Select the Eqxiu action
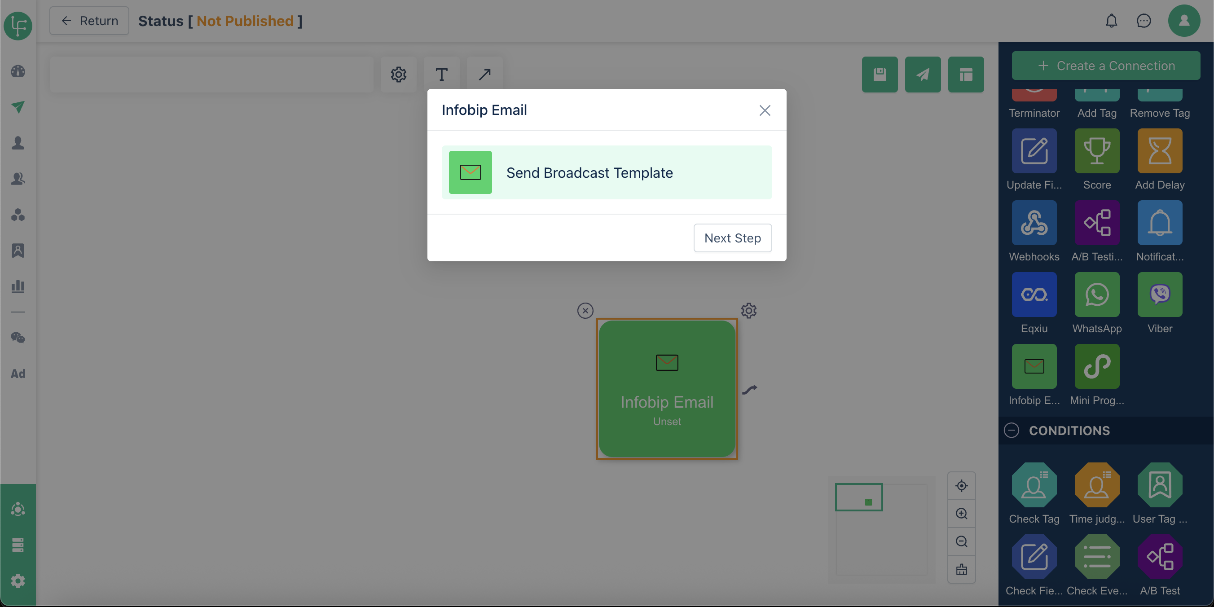 (1034, 295)
